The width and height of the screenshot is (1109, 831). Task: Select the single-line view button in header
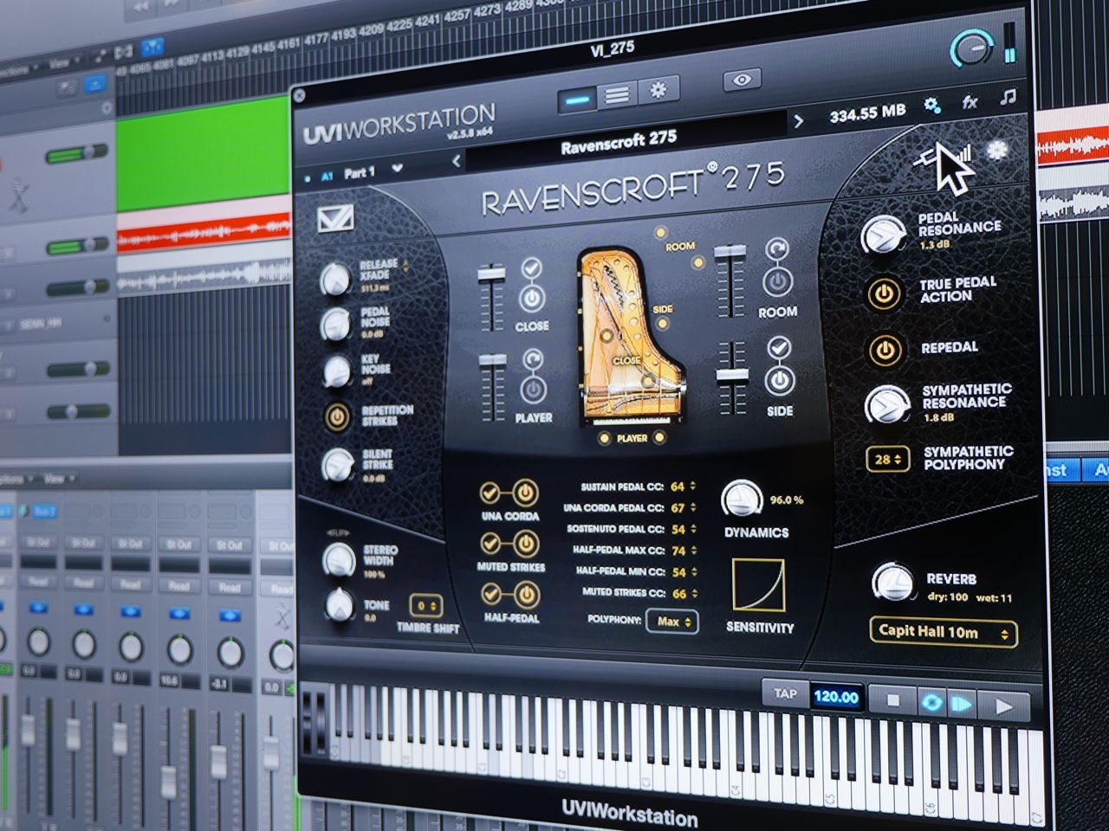(x=578, y=99)
